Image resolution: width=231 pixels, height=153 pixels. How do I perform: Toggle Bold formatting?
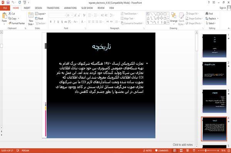pyautogui.click(x=51, y=22)
